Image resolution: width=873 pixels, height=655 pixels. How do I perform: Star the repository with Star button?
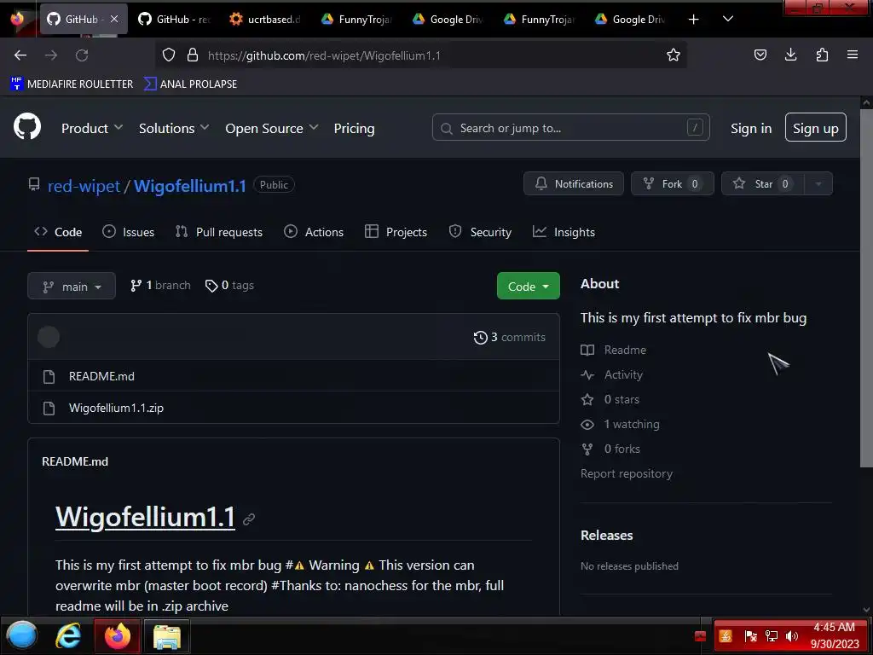tap(763, 184)
